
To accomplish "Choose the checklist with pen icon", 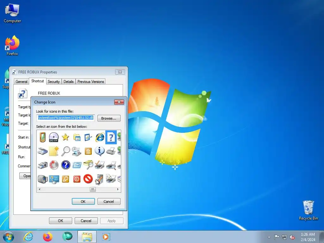I will 88,137.
